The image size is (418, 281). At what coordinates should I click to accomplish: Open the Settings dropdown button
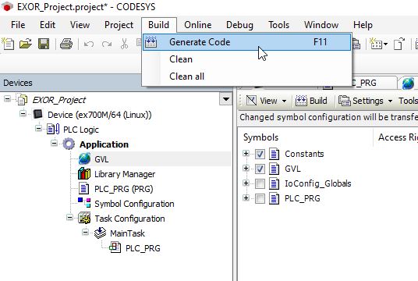(x=366, y=101)
